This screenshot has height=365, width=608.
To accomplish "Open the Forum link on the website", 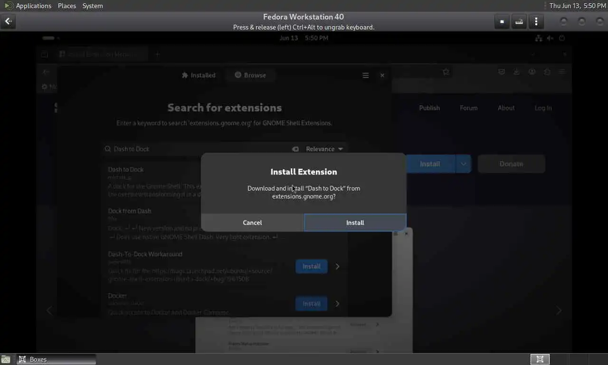I will (468, 108).
